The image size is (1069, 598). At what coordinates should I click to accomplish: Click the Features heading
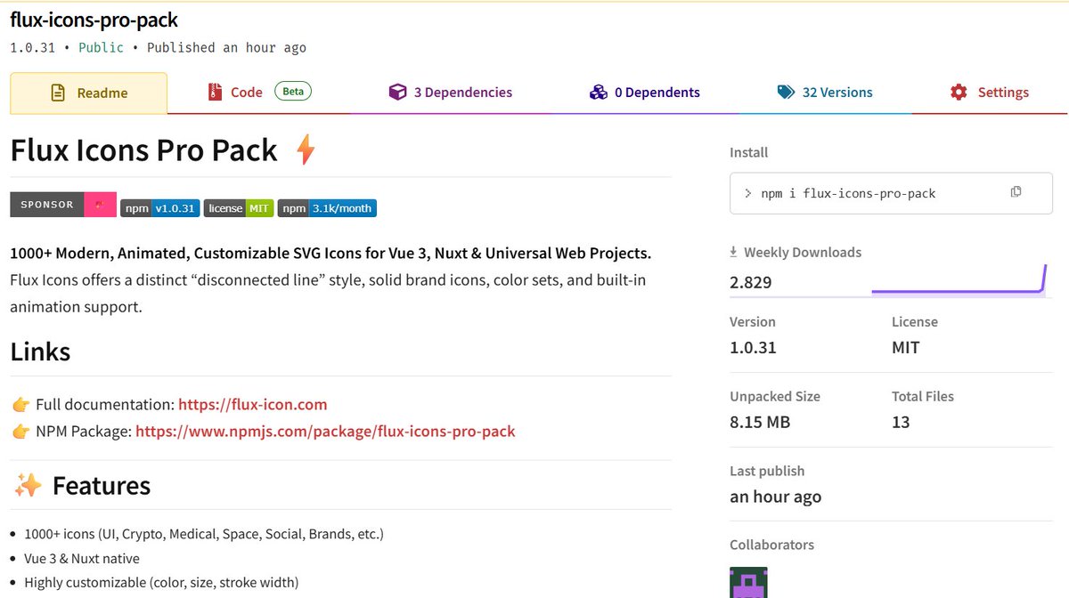[x=102, y=486]
